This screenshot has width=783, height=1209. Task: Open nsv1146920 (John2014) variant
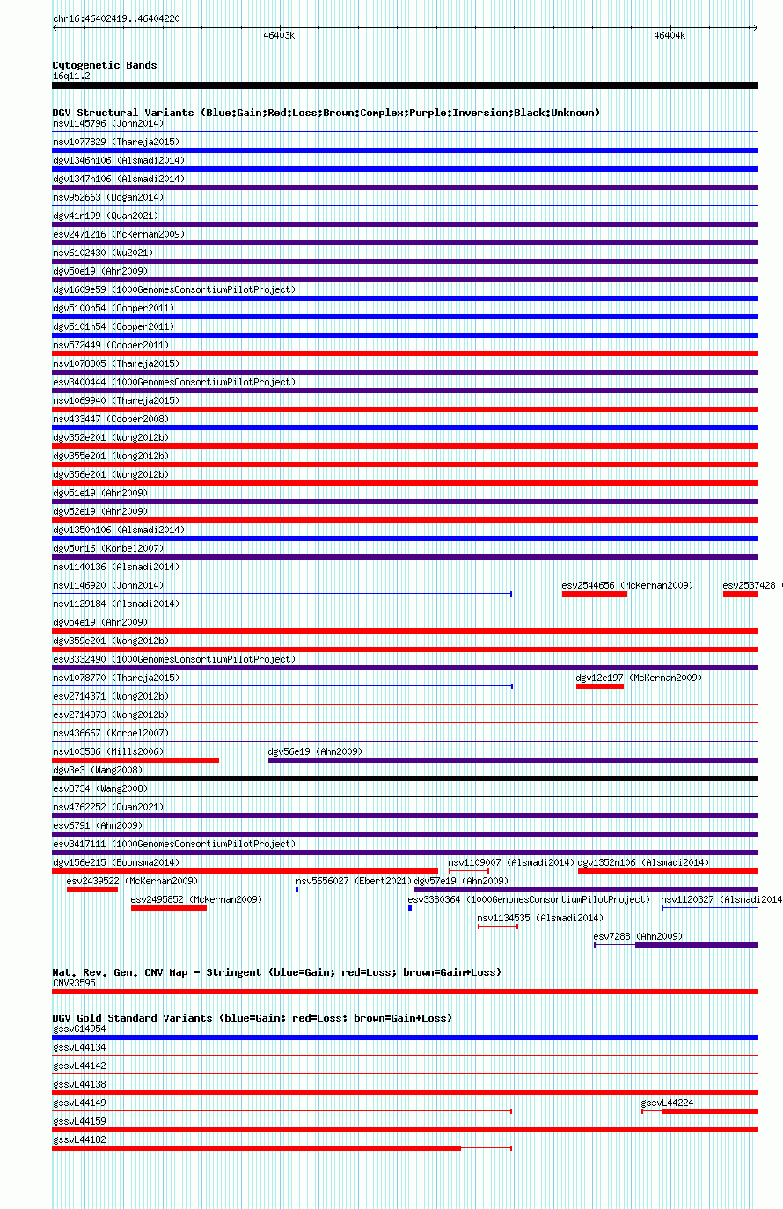point(108,585)
